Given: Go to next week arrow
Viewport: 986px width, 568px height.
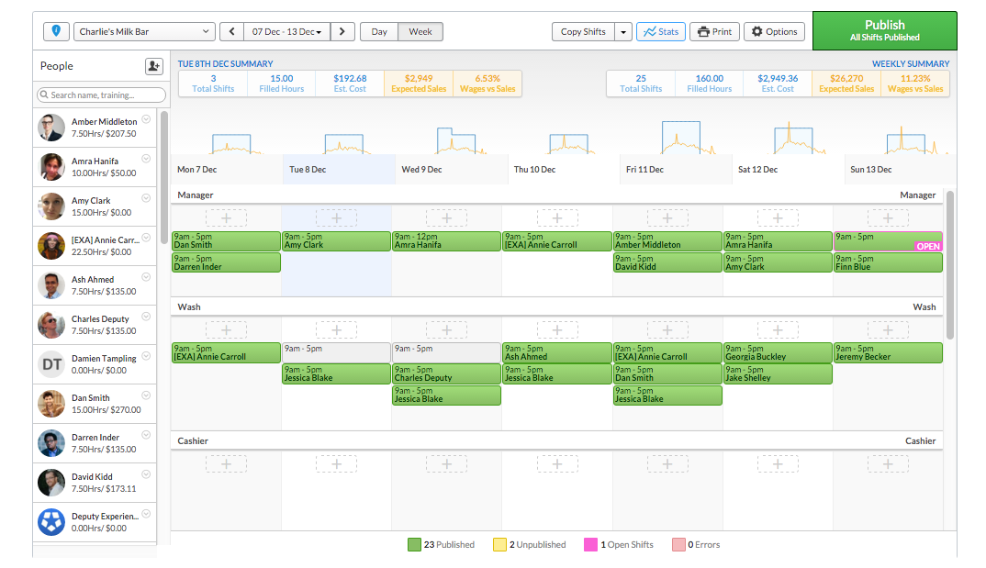Looking at the screenshot, I should tap(342, 31).
